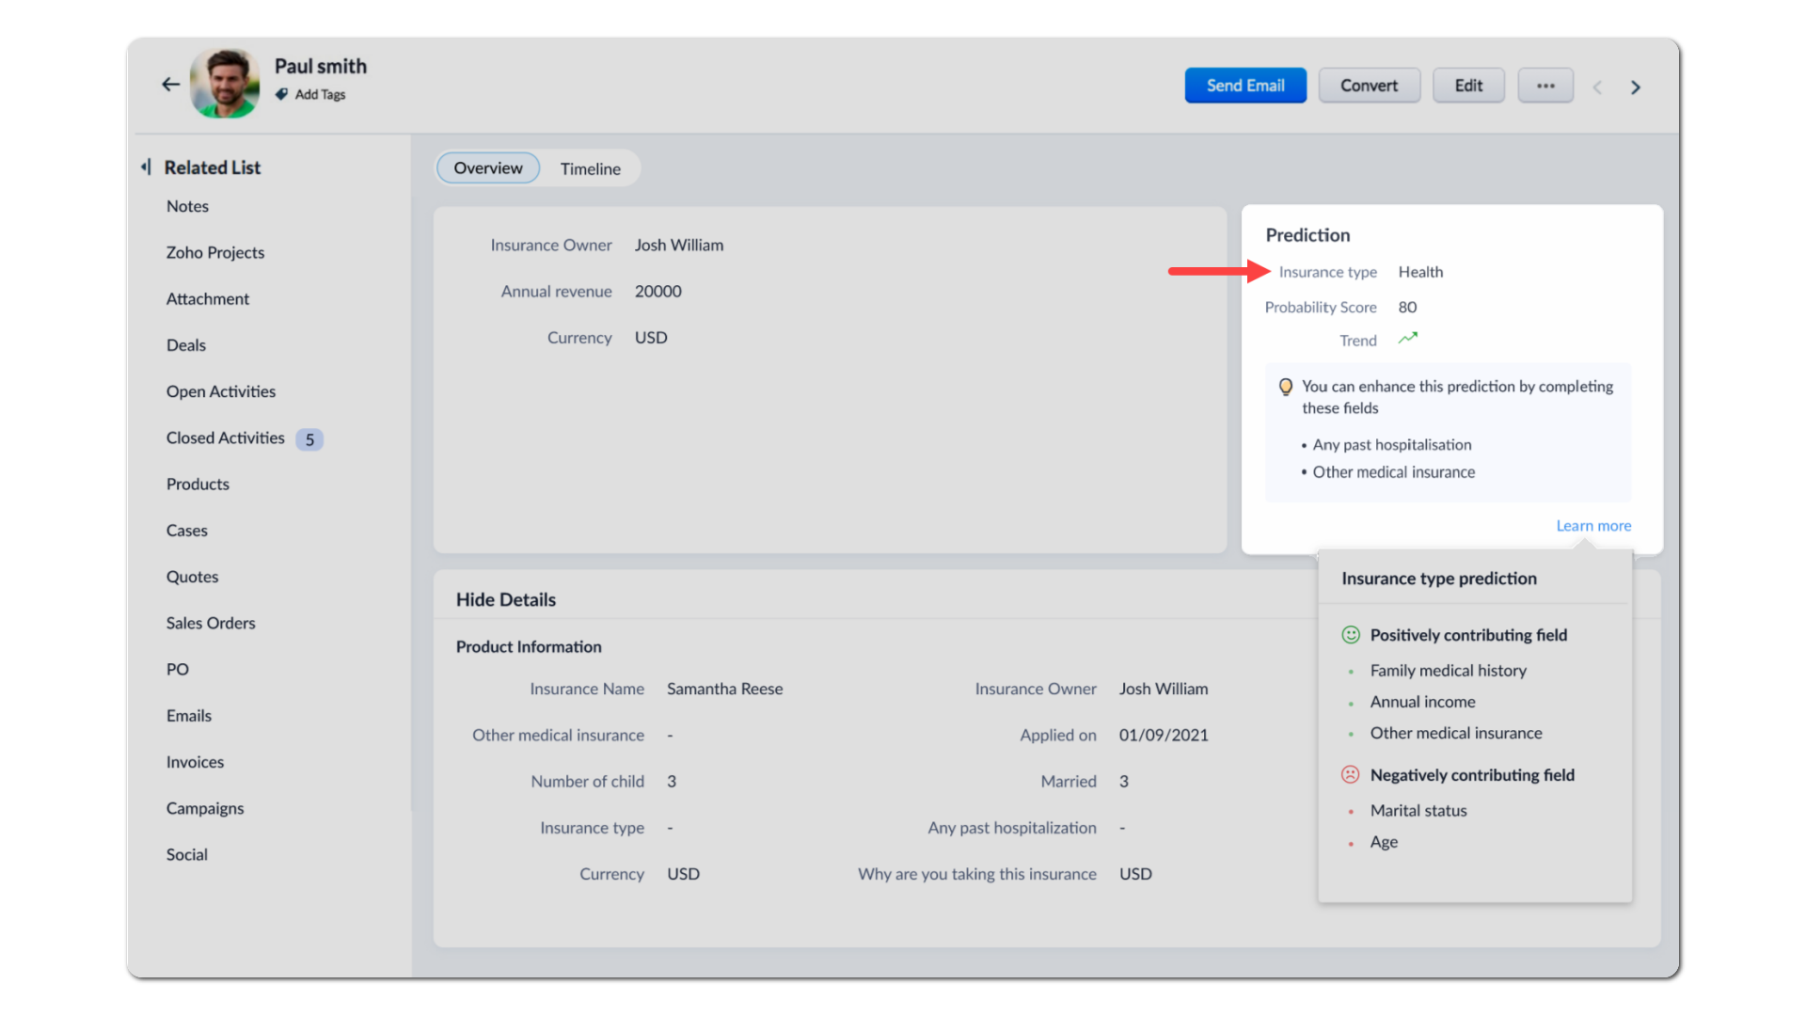Open the three-dots more options menu
Image resolution: width=1806 pixels, height=1016 pixels.
[x=1545, y=86]
